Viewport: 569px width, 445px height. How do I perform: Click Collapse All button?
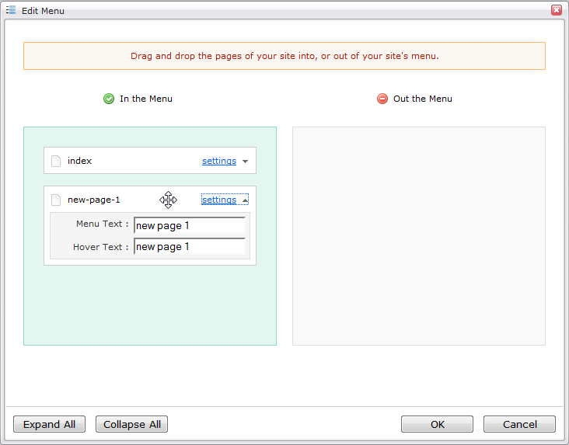pyautogui.click(x=131, y=424)
